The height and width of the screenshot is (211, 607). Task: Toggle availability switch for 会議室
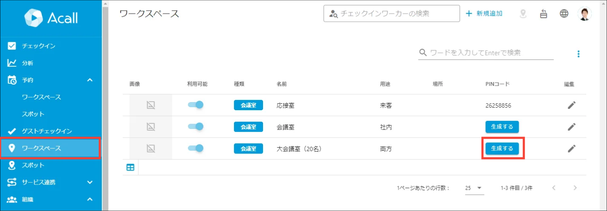click(x=196, y=126)
